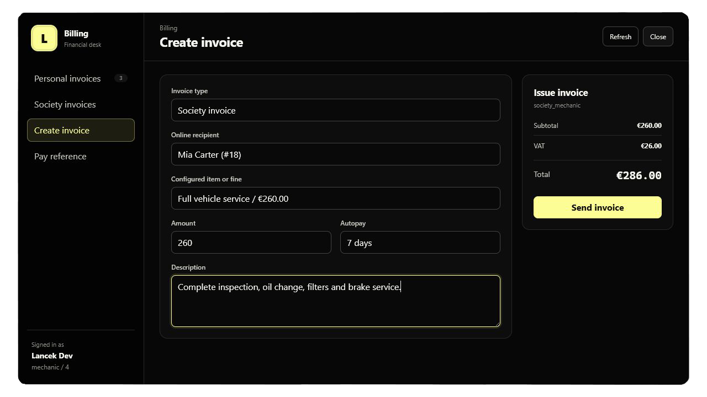Click the €286.00 total value
Image resolution: width=707 pixels, height=397 pixels.
[639, 175]
